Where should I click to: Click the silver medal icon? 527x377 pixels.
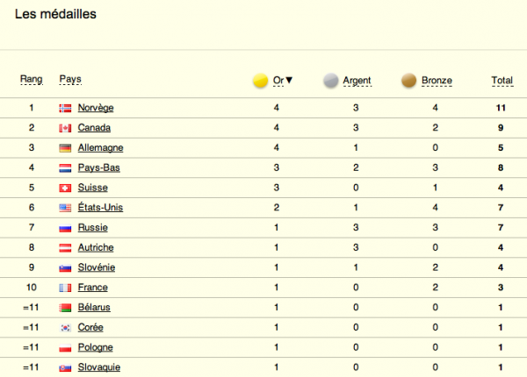tap(331, 81)
